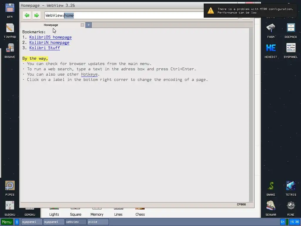
Task: Click the 'Bookmarks:' heading text
Action: click(34, 32)
